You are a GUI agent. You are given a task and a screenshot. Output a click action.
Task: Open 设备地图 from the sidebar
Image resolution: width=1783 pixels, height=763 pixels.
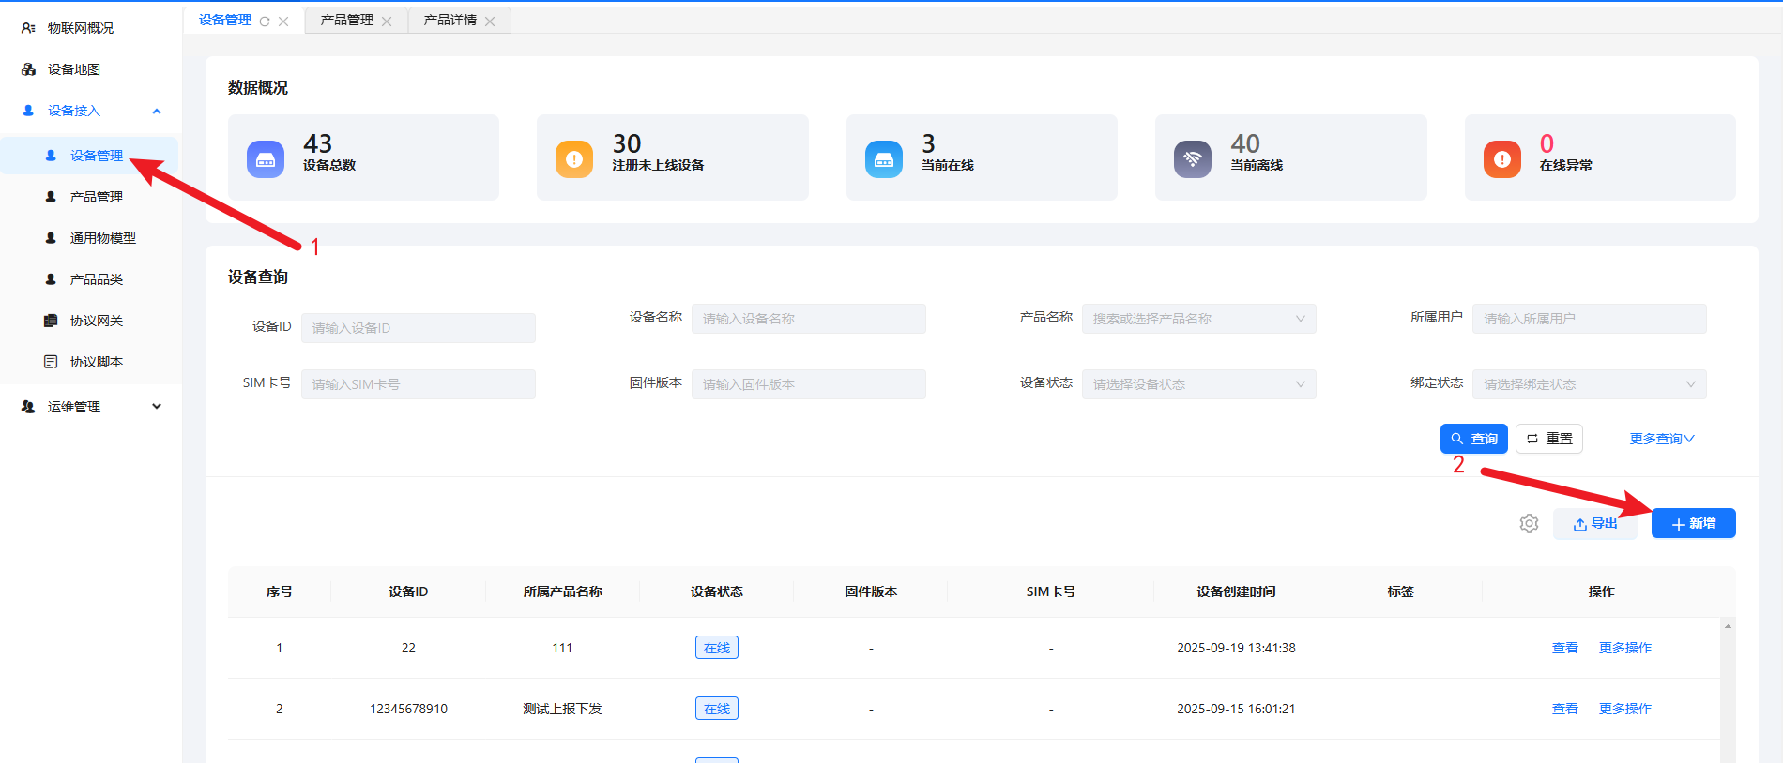[x=73, y=69]
